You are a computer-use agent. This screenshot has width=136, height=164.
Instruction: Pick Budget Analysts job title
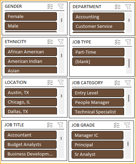click(x=30, y=145)
